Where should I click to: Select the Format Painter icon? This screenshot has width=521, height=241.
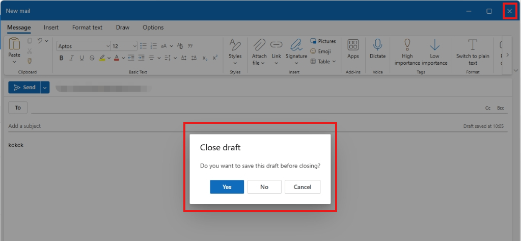[30, 61]
